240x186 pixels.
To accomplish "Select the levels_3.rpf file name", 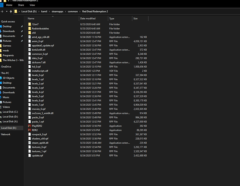I will point(38,88).
